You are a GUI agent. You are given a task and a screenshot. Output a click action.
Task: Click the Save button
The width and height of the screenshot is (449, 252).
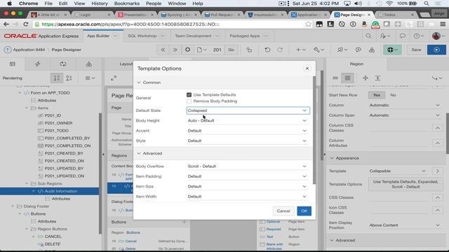click(416, 50)
